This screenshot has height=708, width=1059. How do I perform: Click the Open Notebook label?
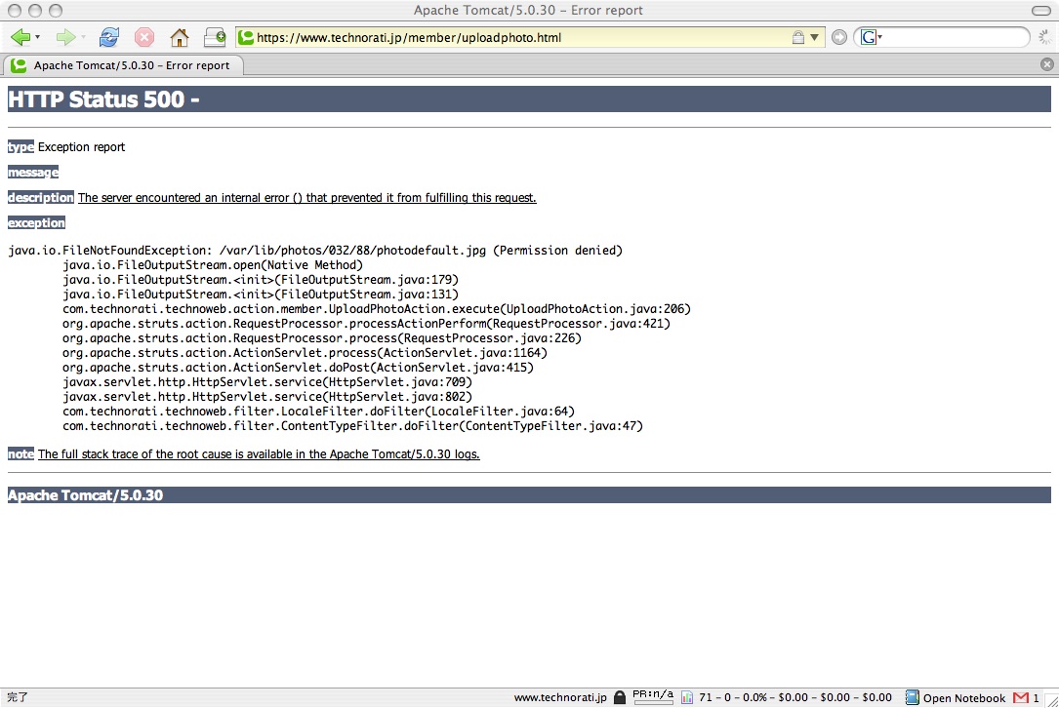pos(964,698)
